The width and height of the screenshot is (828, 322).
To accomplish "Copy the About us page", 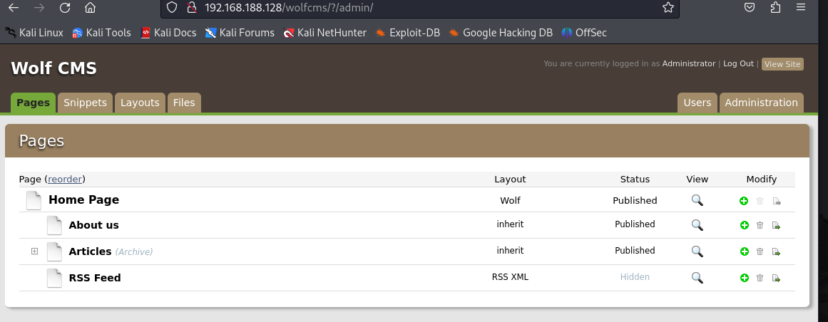I will pos(776,225).
